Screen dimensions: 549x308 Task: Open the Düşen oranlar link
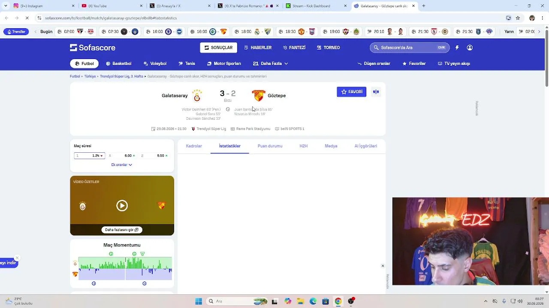(x=374, y=64)
